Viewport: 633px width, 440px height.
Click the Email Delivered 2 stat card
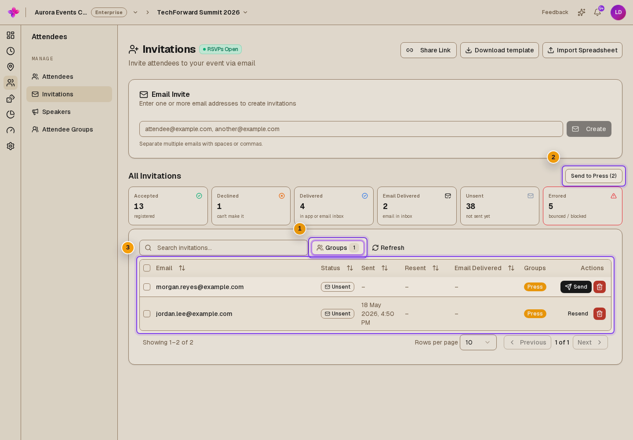coord(417,206)
